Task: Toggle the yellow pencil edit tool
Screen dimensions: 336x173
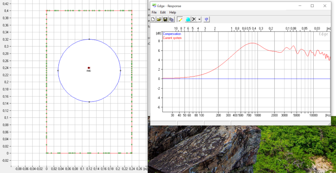Action: 180,19
